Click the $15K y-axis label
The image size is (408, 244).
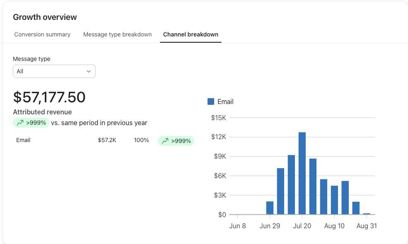pos(219,118)
